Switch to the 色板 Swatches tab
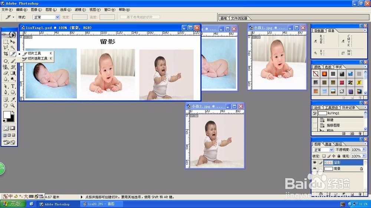This screenshot has width=371, height=208. point(328,67)
